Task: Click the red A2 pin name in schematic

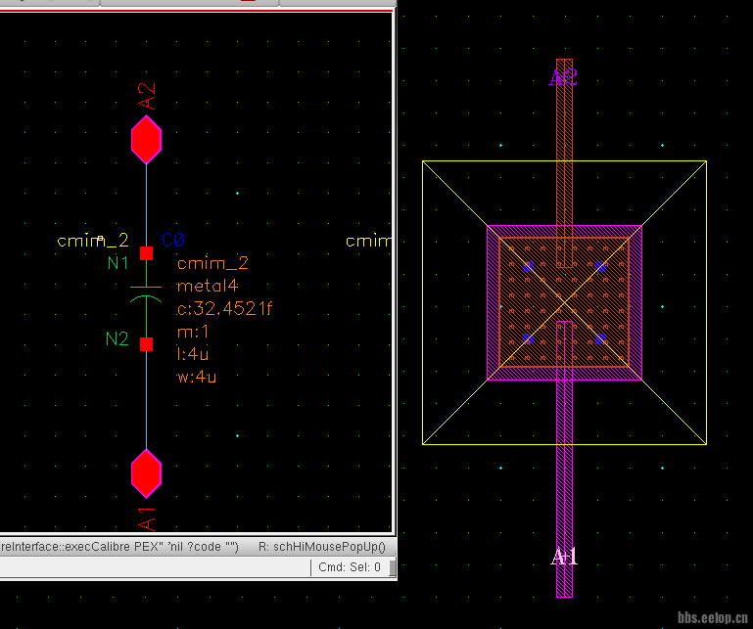Action: click(x=147, y=96)
